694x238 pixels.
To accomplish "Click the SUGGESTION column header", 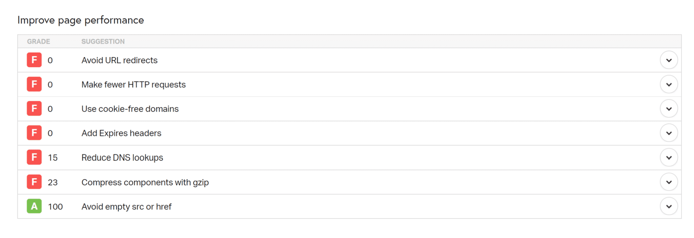I will [103, 41].
